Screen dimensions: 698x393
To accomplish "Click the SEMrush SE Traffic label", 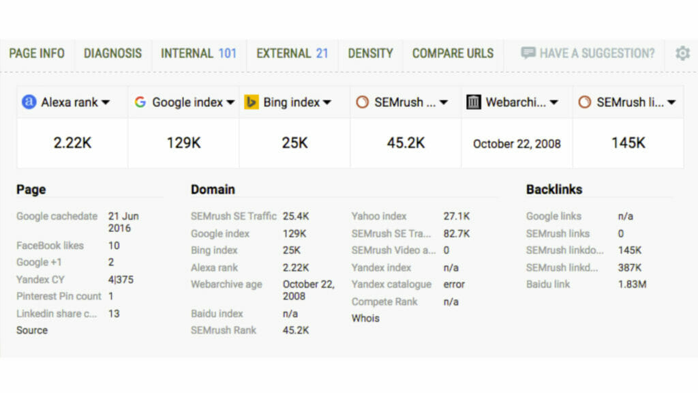I will click(x=234, y=216).
